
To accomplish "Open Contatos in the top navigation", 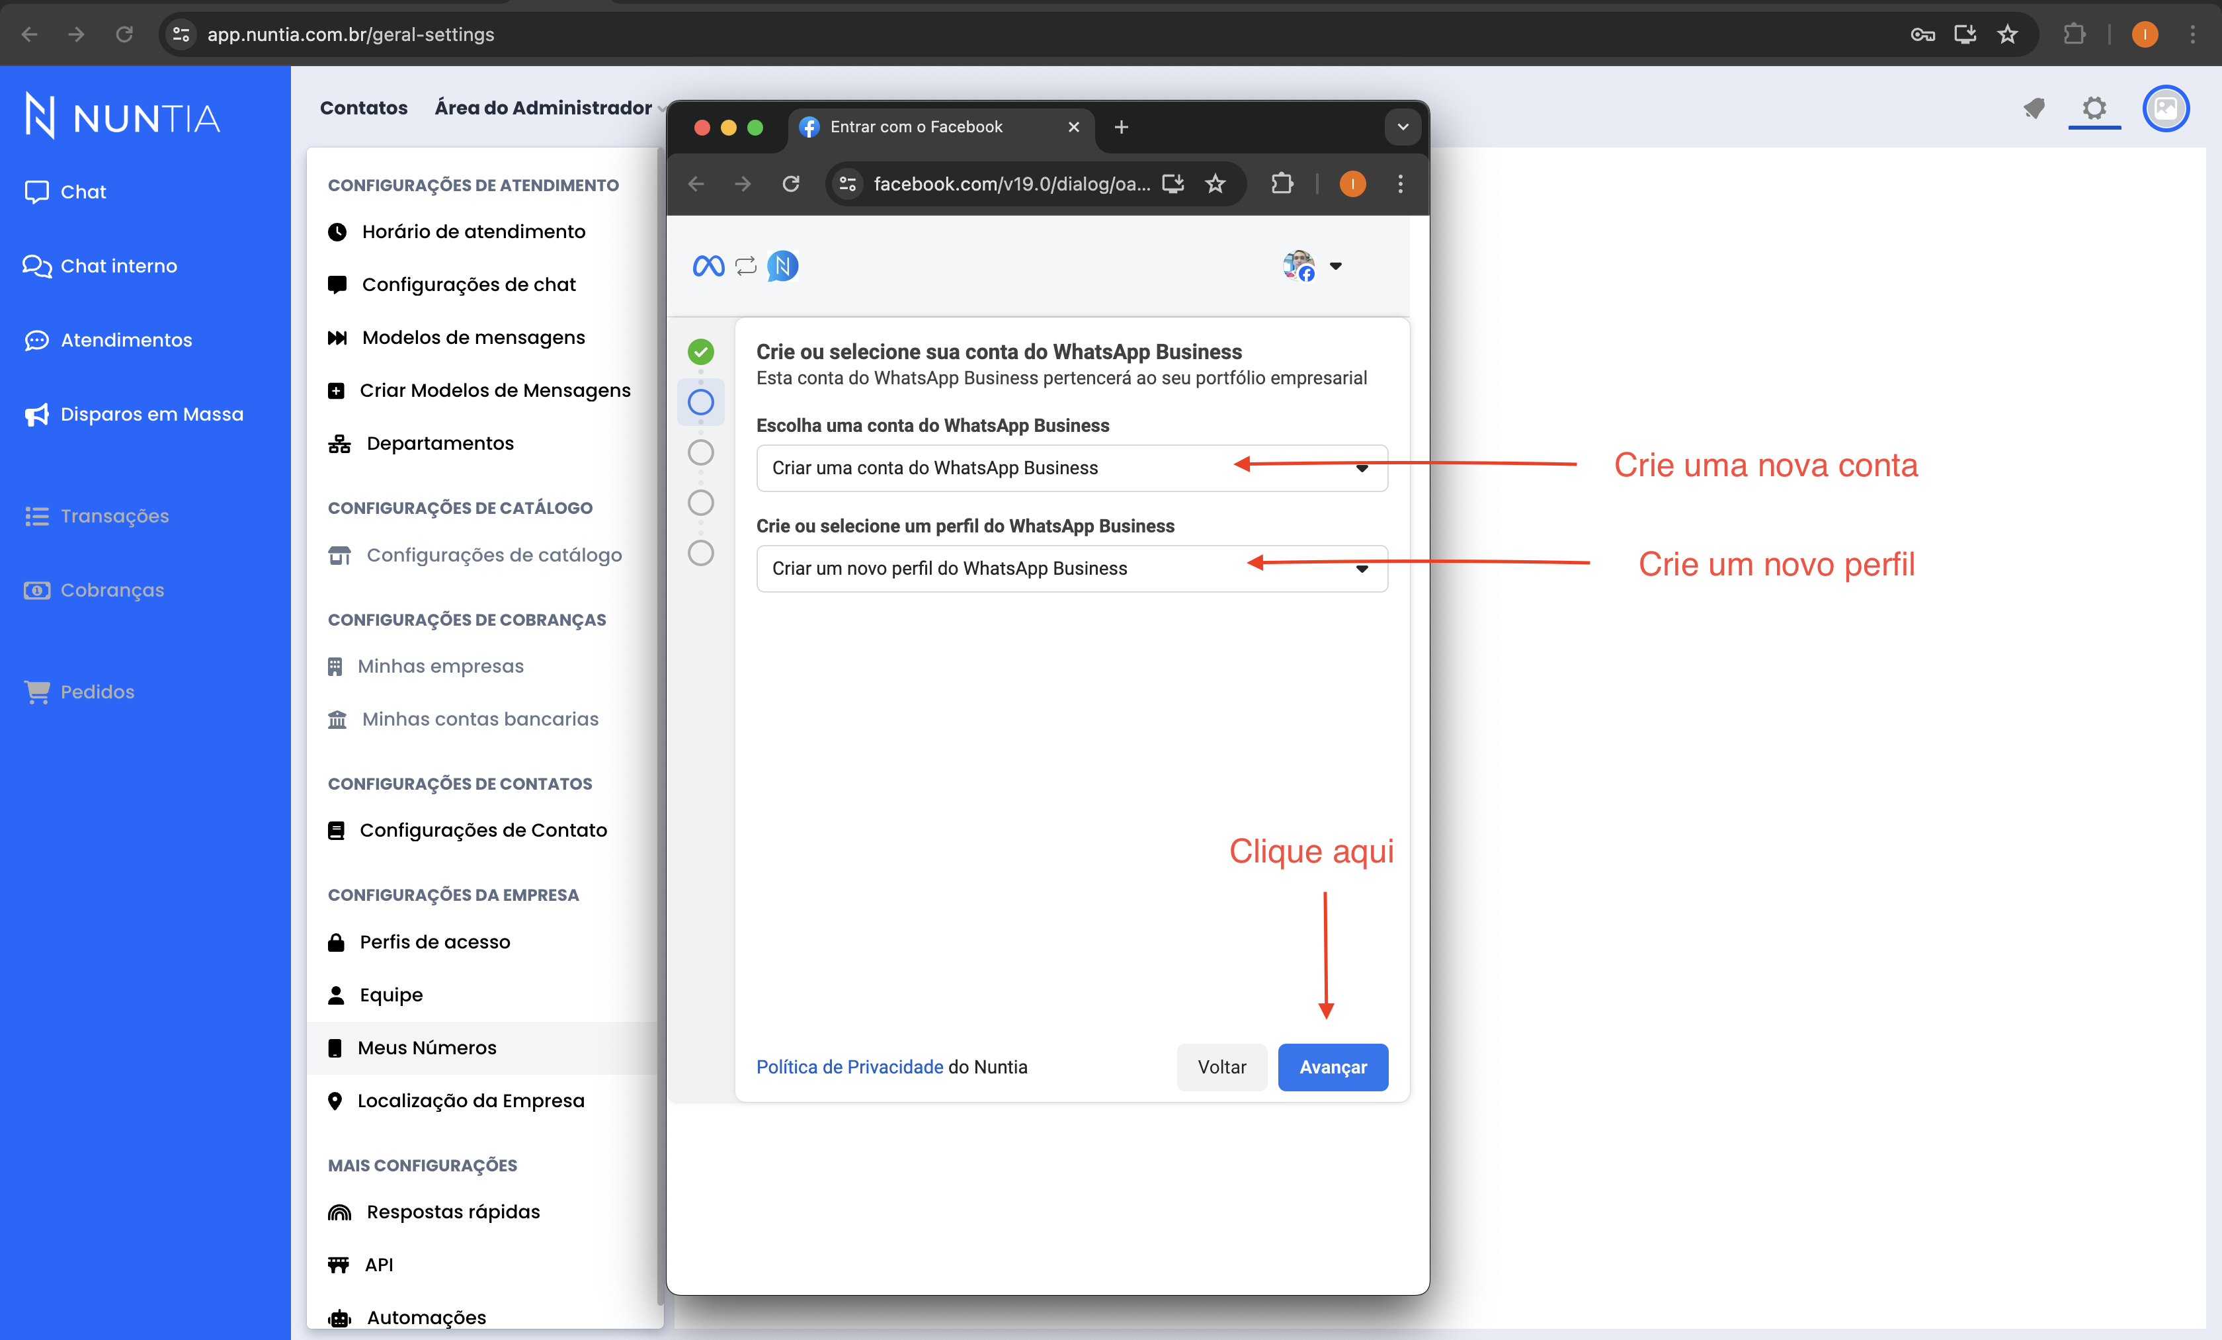I will click(364, 107).
